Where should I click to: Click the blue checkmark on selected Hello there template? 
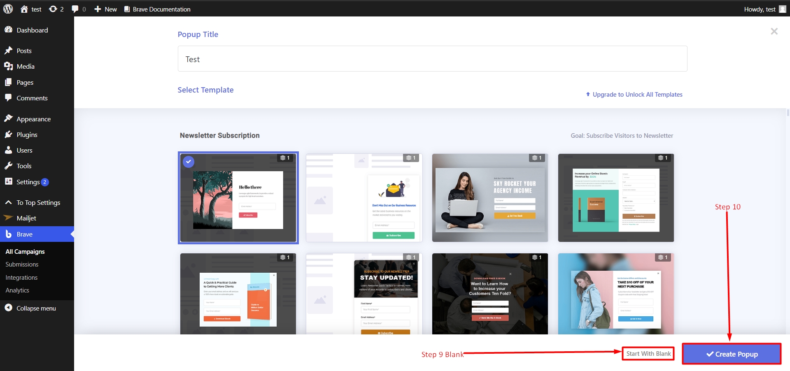click(x=189, y=162)
